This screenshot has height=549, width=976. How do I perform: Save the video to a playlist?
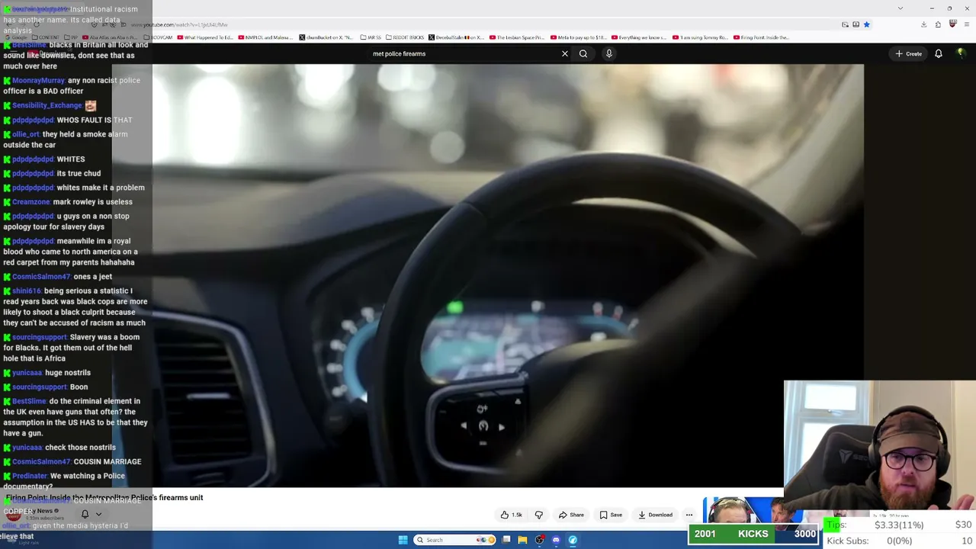pyautogui.click(x=611, y=515)
